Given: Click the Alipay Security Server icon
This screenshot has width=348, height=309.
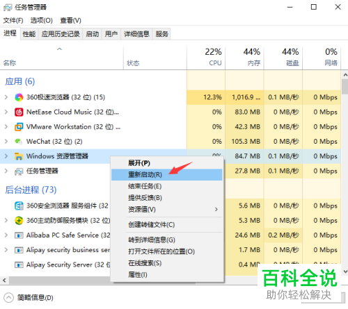Looking at the screenshot, I should pyautogui.click(x=19, y=265).
